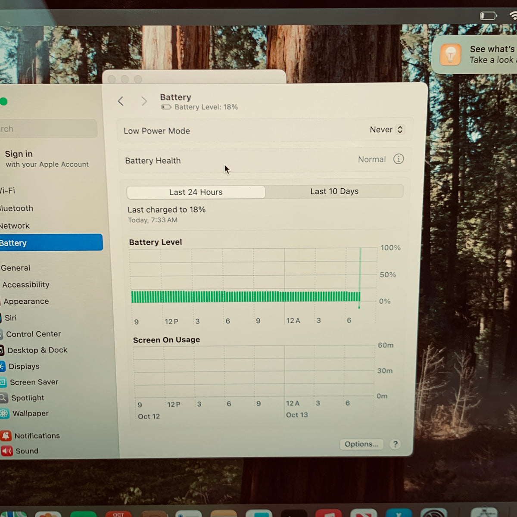Screen dimensions: 517x517
Task: Click the forward navigation chevron
Action: (144, 101)
